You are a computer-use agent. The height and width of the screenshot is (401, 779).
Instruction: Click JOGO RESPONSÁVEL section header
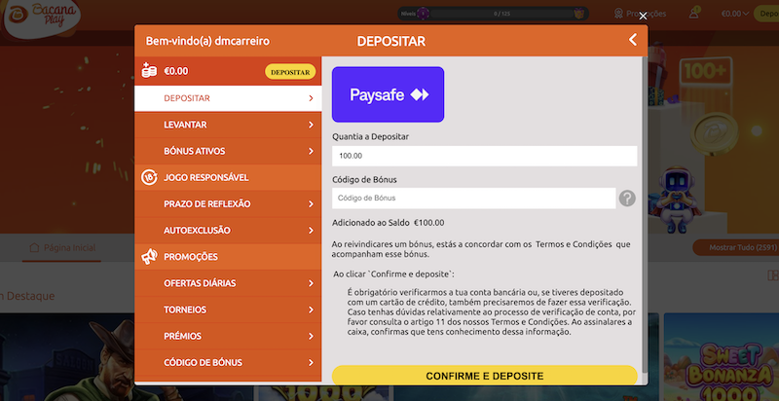(x=228, y=177)
